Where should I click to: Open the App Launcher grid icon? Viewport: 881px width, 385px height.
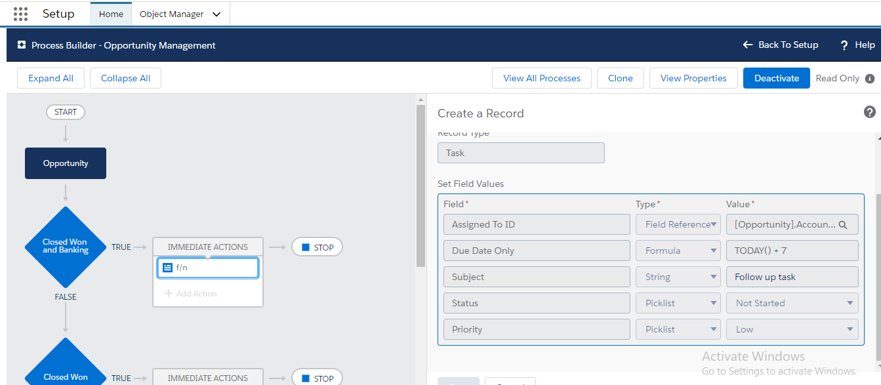point(20,14)
